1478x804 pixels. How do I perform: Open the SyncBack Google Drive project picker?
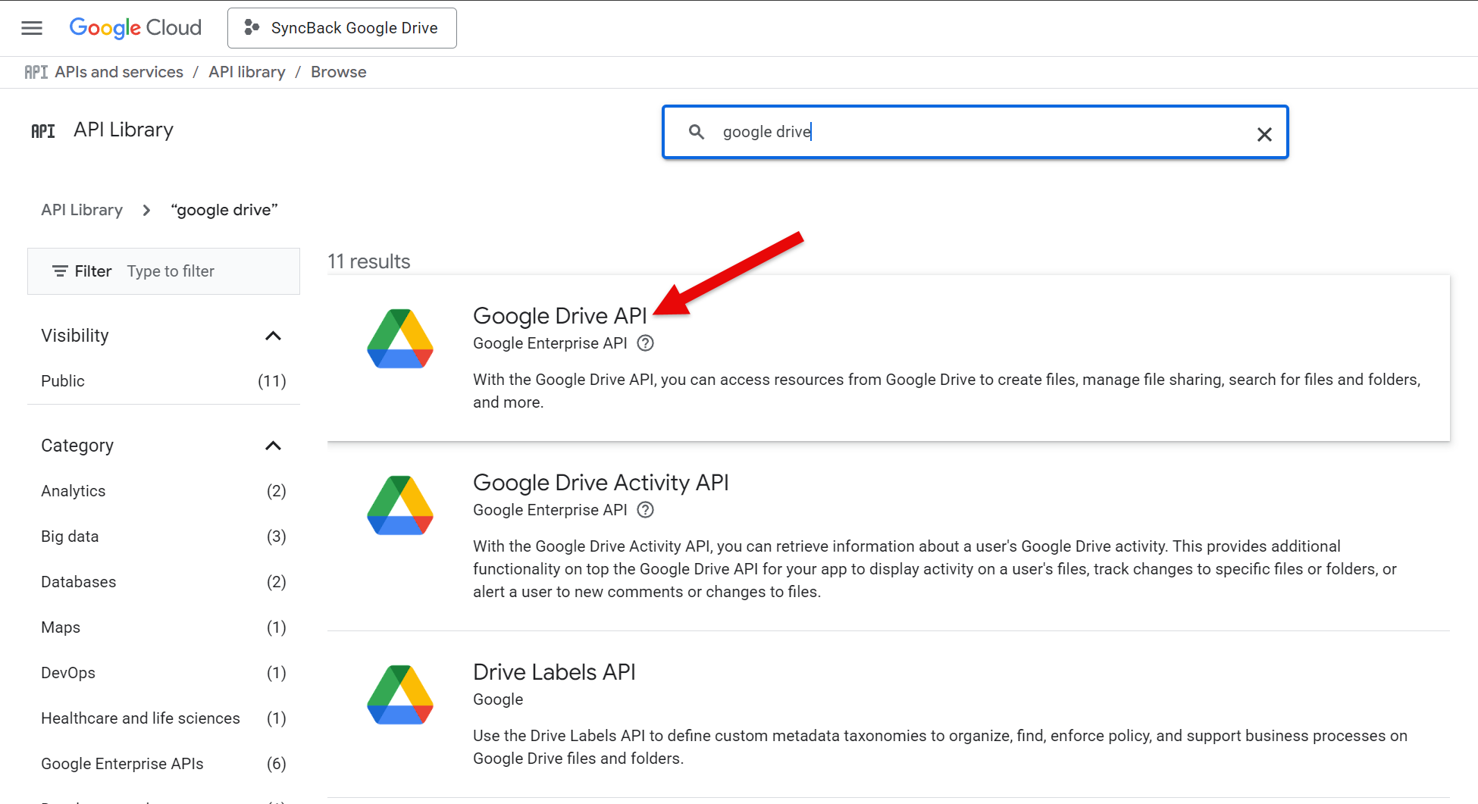point(342,28)
